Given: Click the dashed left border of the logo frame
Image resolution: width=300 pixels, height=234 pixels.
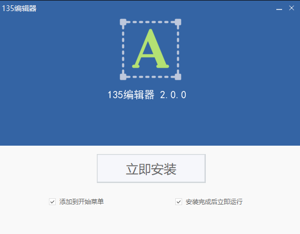Looking at the screenshot, I should (123, 49).
